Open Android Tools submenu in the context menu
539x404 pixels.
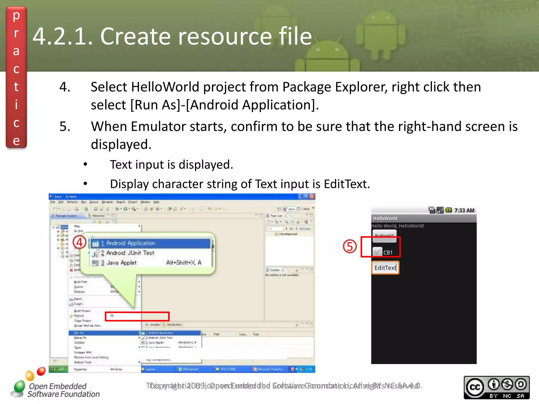click(104, 362)
